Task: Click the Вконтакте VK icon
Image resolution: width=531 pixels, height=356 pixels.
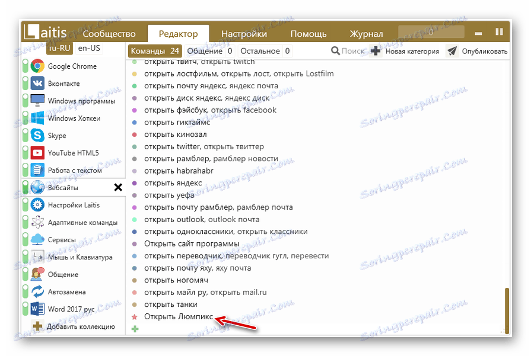Action: [37, 84]
